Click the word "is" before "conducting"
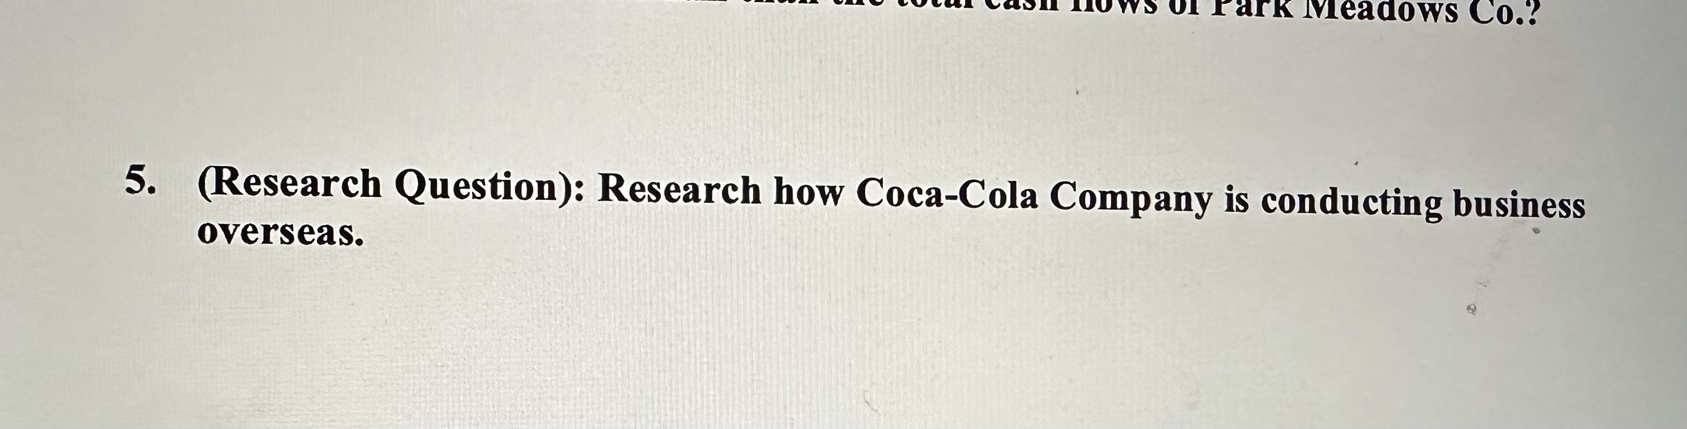 tap(1237, 200)
